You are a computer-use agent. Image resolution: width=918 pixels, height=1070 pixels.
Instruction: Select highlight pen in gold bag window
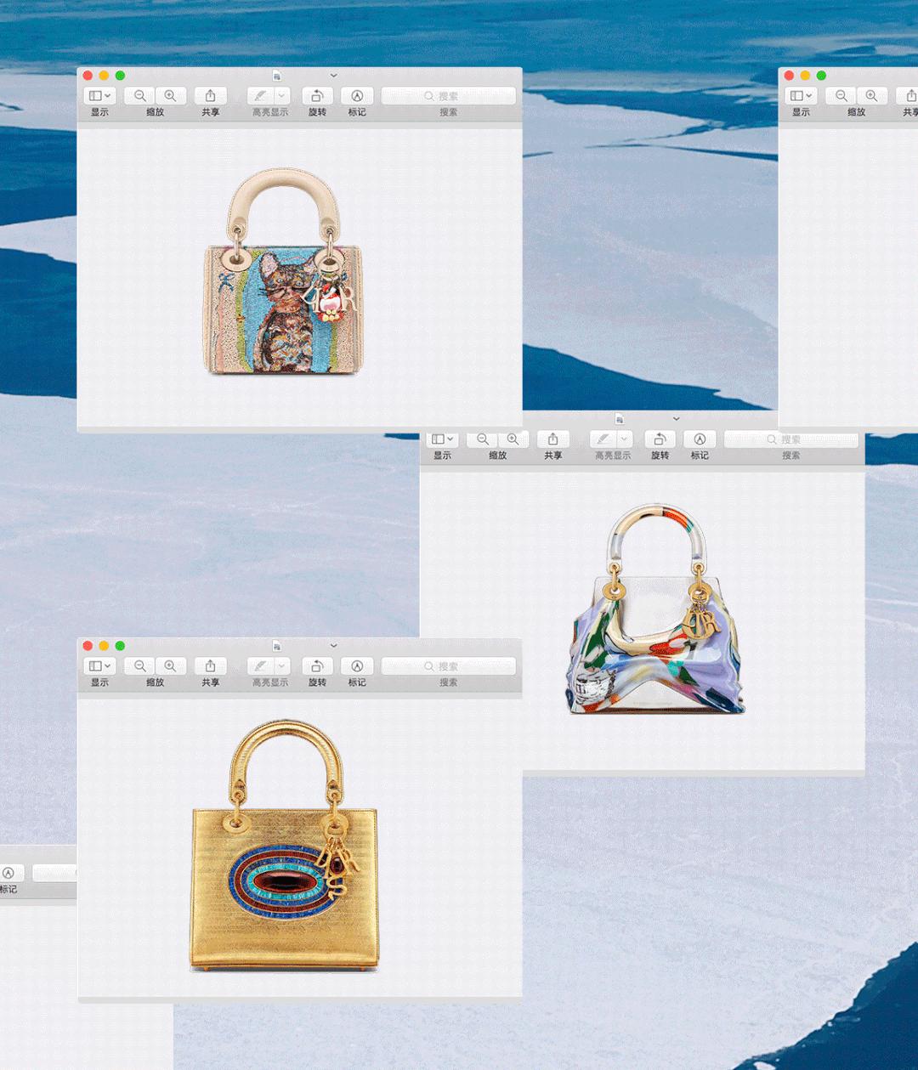[x=260, y=666]
